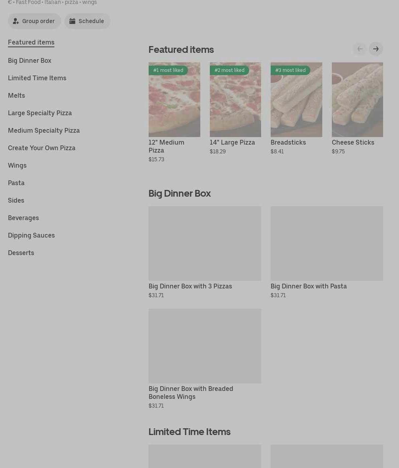Jump to Desserts in the sidebar
This screenshot has width=399, height=468.
point(21,253)
